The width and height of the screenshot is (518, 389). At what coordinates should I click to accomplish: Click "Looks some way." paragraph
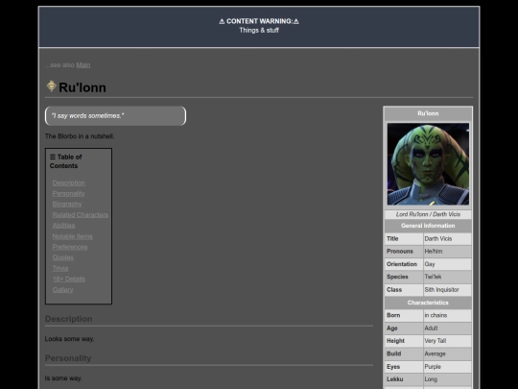(69, 339)
